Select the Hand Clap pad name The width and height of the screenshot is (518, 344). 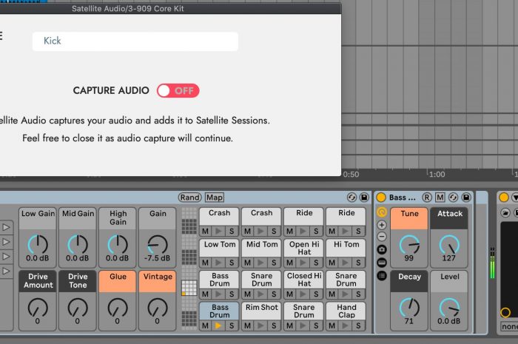click(346, 311)
